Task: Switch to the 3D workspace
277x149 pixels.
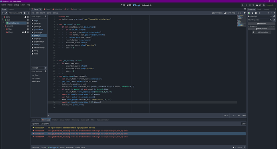Action: tap(129, 5)
